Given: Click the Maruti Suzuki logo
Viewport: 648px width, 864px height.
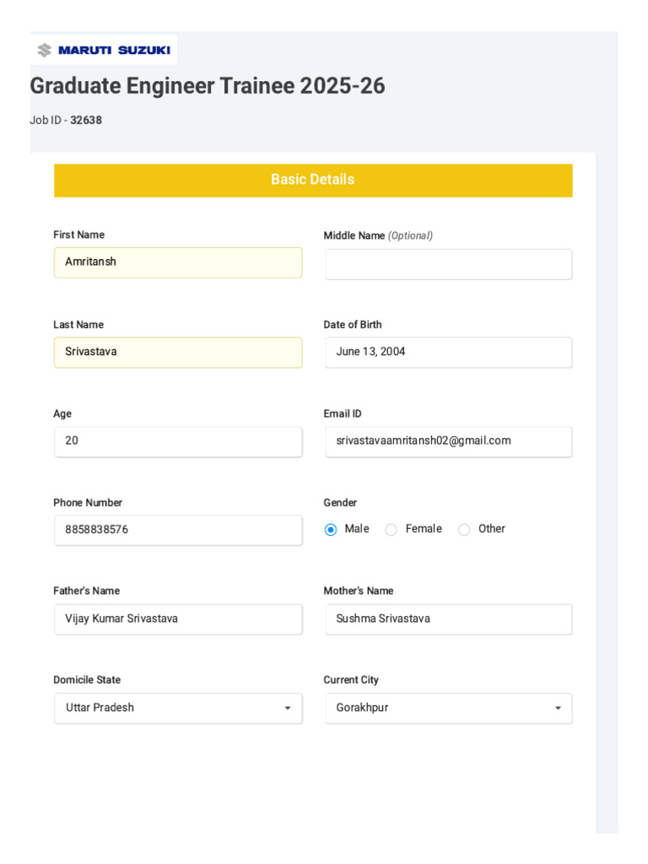Looking at the screenshot, I should click(104, 51).
